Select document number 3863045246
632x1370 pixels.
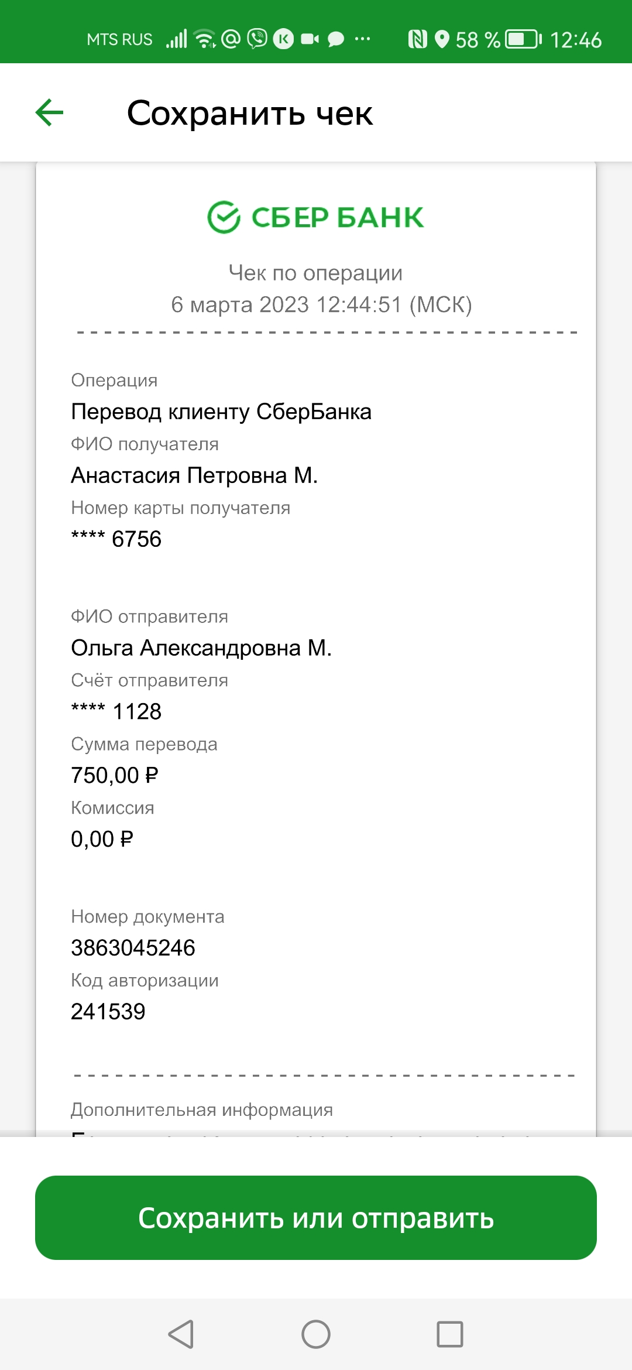pyautogui.click(x=133, y=948)
